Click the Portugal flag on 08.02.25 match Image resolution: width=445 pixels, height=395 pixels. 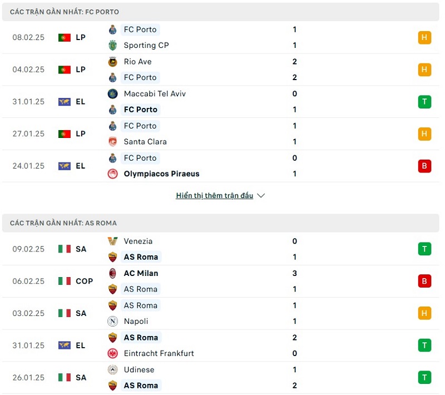[65, 38]
